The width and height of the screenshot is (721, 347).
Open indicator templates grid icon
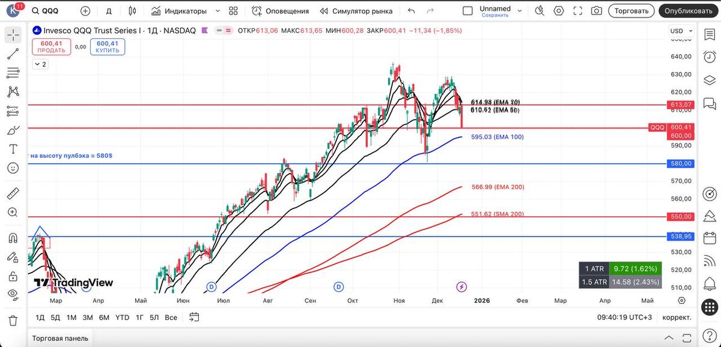point(234,11)
